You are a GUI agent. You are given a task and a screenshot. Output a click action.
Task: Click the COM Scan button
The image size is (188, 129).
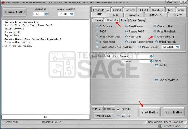pyautogui.click(x=98, y=109)
